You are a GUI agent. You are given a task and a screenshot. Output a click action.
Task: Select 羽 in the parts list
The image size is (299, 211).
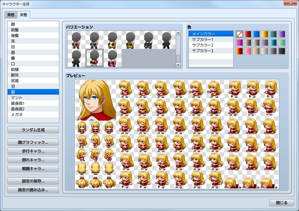click(33, 86)
